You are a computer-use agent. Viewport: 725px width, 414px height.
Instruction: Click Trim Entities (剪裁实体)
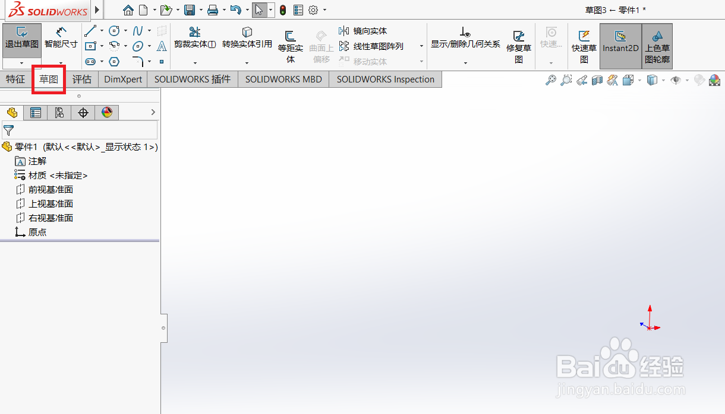(x=195, y=38)
